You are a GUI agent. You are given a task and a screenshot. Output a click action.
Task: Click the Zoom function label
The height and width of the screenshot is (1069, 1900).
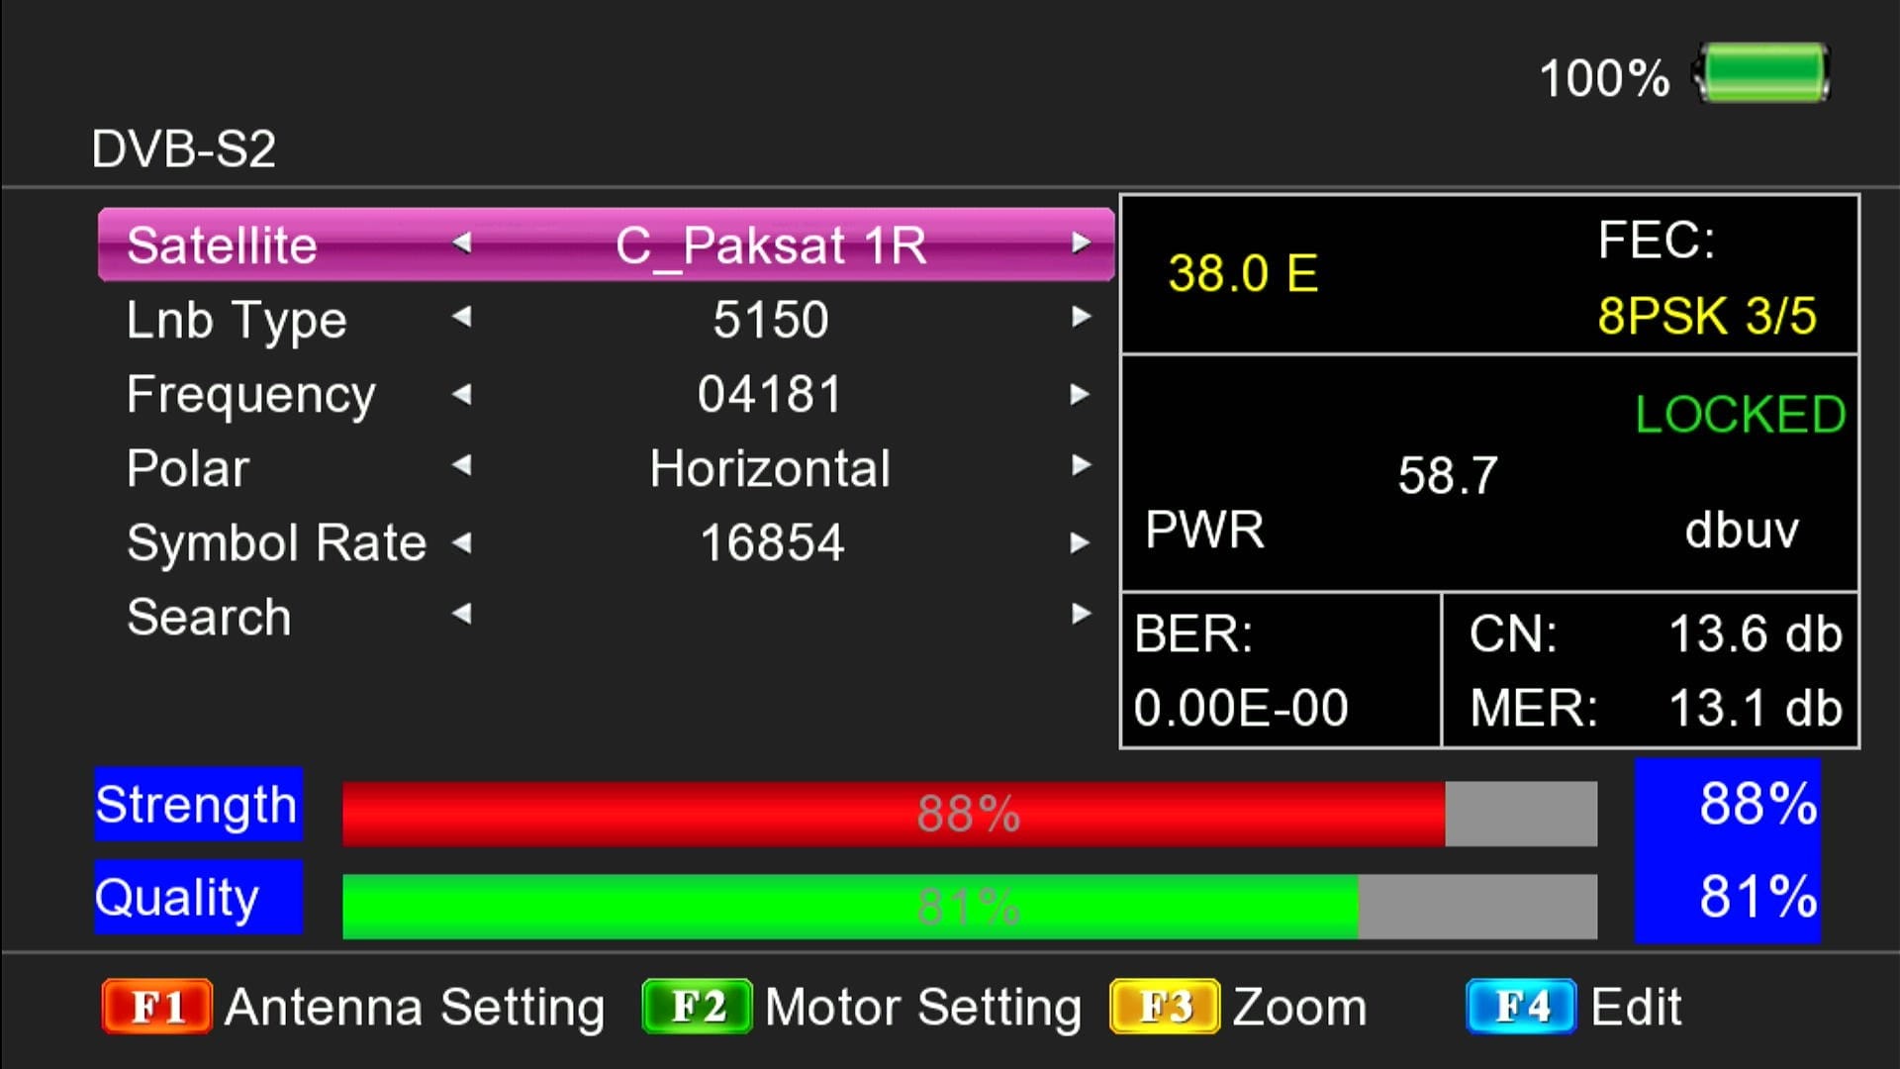click(1299, 1008)
